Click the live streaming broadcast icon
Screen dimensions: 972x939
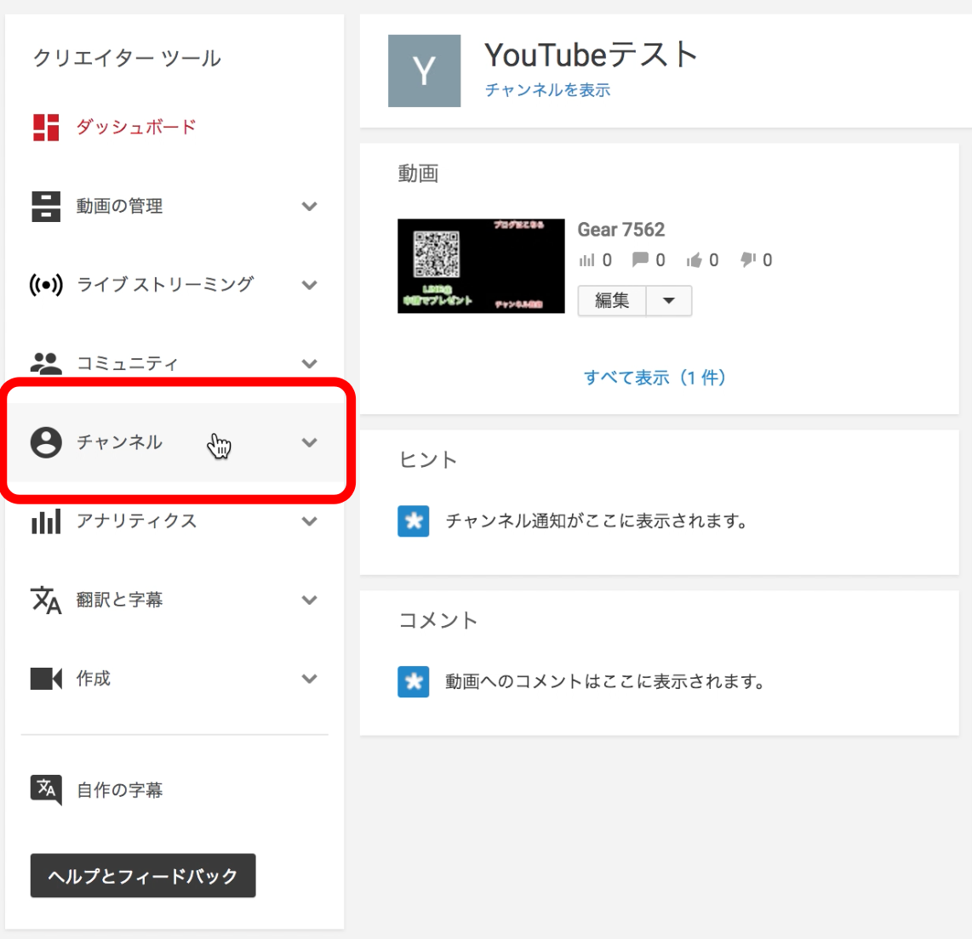(46, 285)
